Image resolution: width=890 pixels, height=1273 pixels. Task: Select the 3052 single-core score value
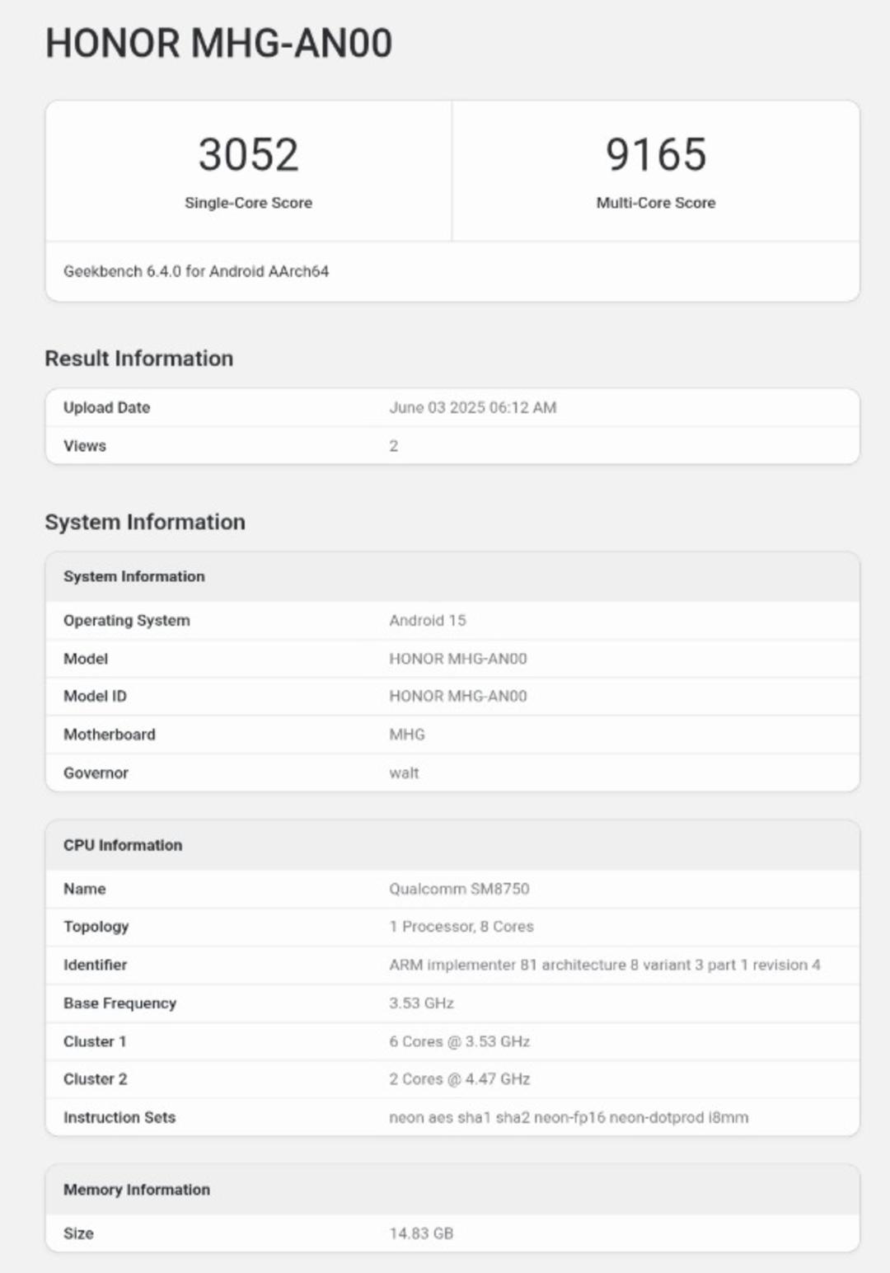tap(248, 155)
